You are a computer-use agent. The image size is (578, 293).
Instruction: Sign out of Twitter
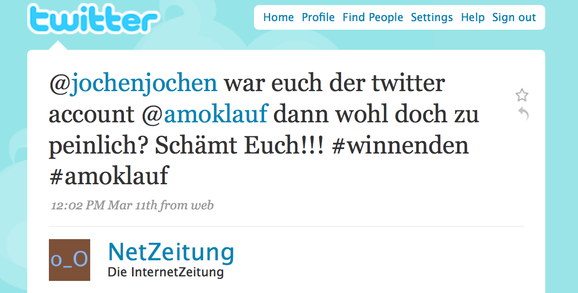[514, 17]
